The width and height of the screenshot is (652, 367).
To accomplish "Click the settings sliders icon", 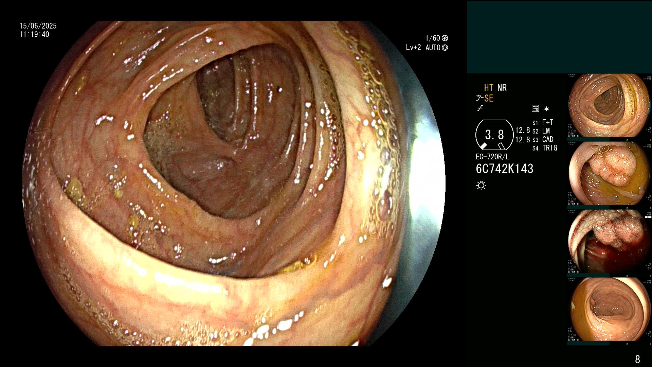I will [x=535, y=109].
